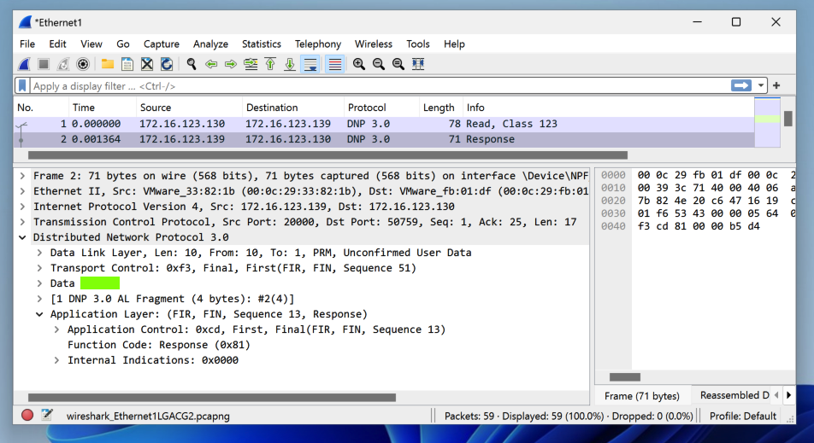Expand Transport Control 0xf3 node
This screenshot has height=443, width=814.
click(39, 268)
